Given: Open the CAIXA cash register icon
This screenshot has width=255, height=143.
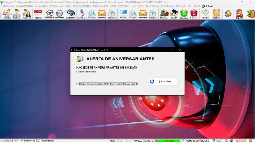Looking at the screenshot, I should pyautogui.click(x=174, y=14).
